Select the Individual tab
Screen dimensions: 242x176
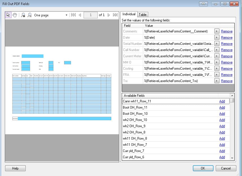point(129,14)
